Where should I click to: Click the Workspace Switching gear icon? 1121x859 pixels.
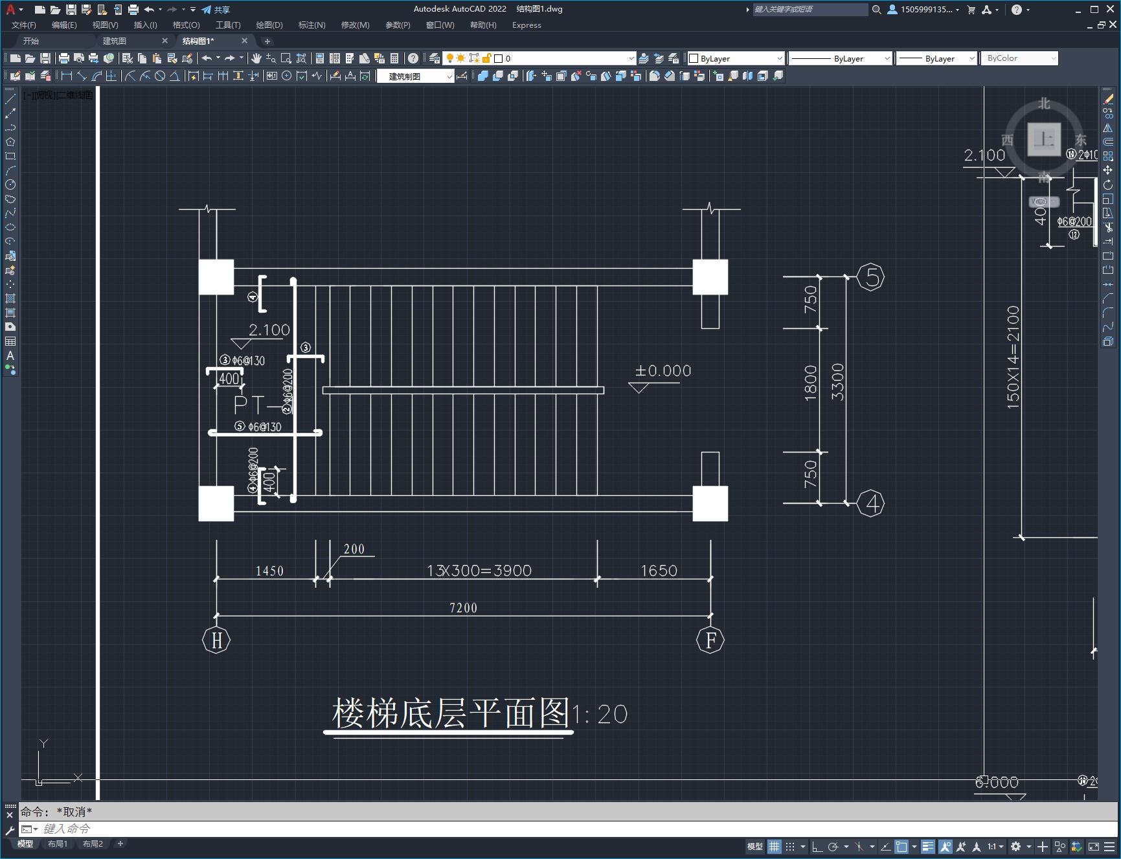click(1016, 846)
